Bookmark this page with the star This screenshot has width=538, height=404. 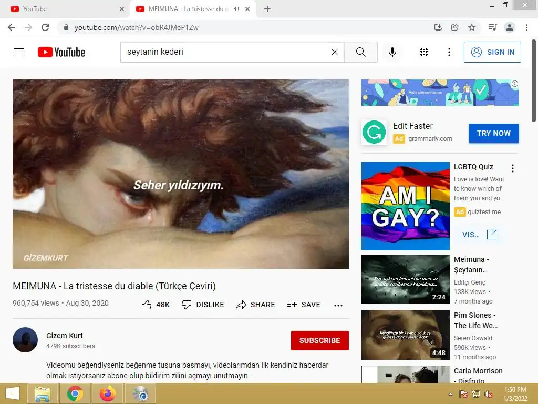(472, 27)
